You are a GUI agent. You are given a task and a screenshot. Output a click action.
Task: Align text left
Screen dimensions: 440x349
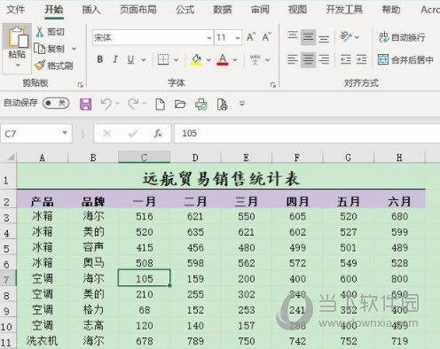tap(293, 59)
